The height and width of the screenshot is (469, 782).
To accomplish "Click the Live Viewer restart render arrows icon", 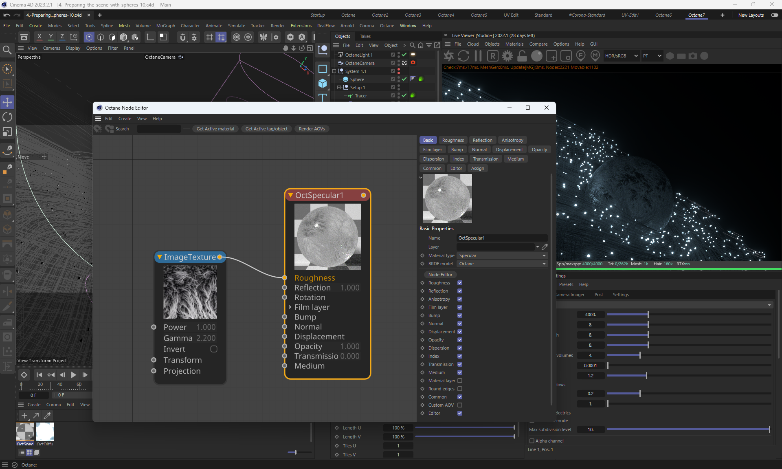I will (x=463, y=56).
